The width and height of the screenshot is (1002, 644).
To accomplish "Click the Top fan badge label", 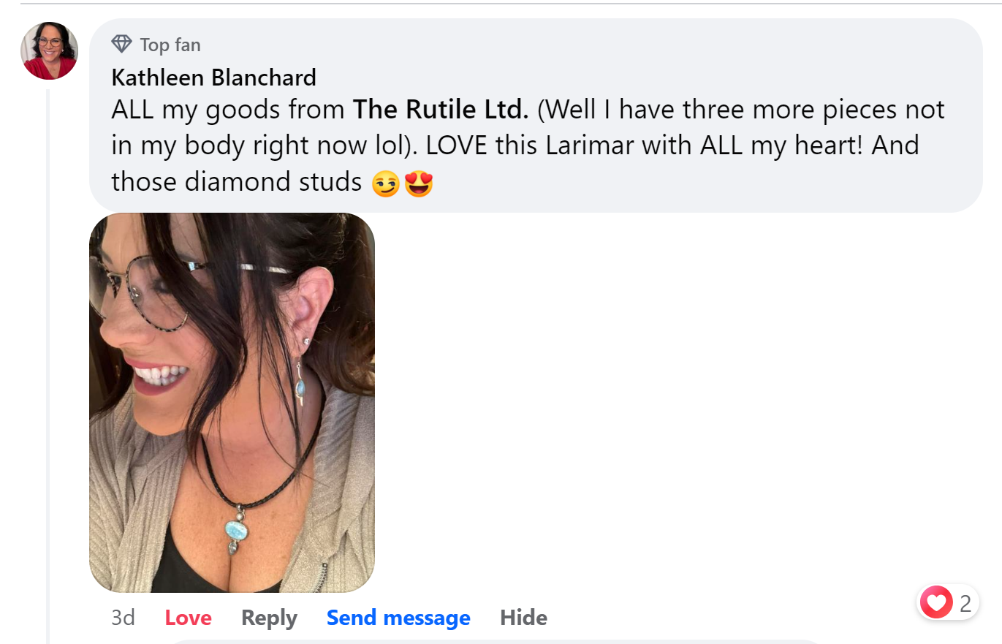I will pos(170,45).
